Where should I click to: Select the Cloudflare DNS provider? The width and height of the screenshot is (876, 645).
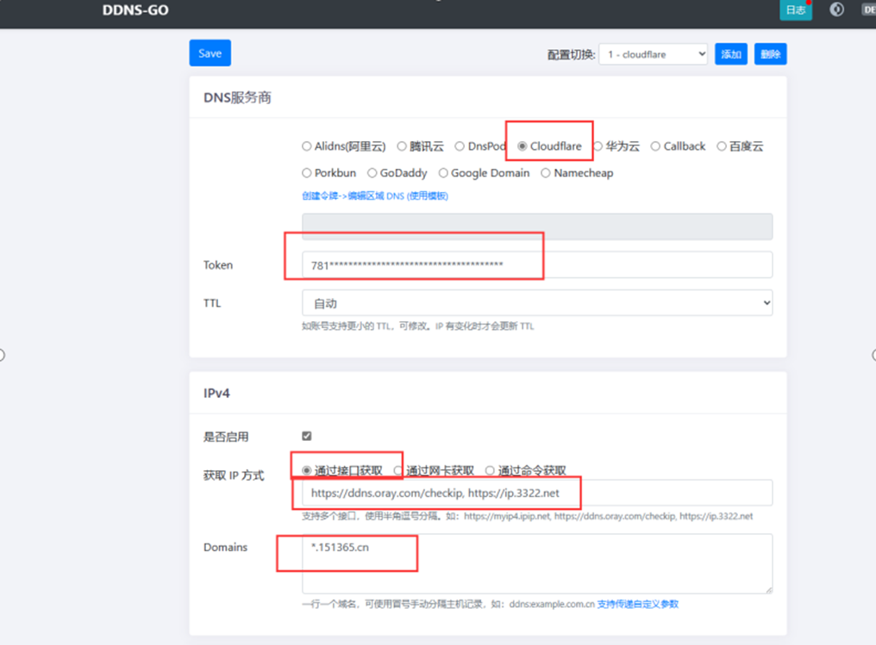point(522,146)
